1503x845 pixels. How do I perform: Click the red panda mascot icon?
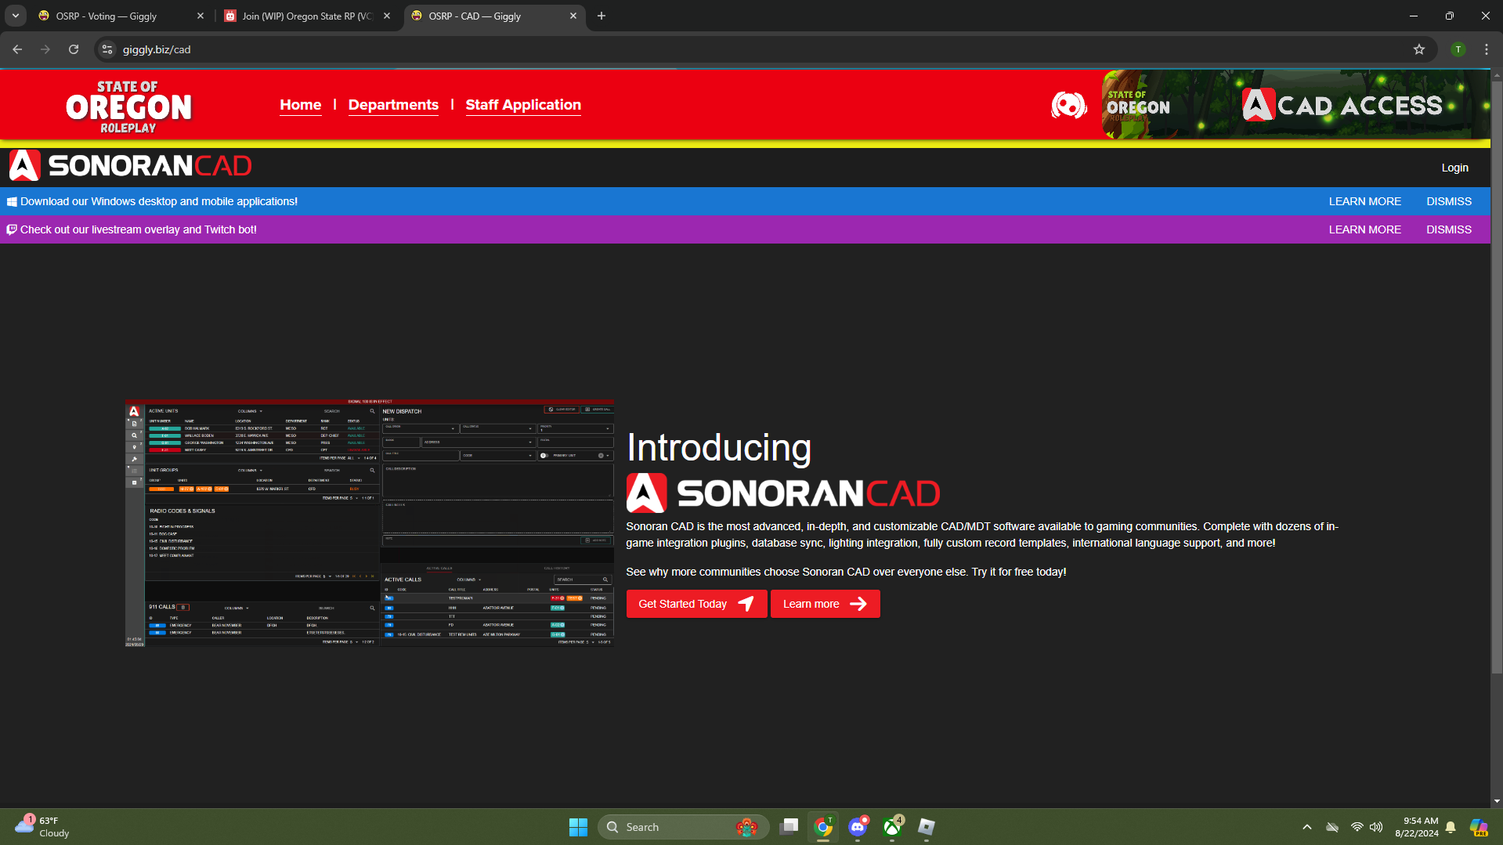[x=1069, y=105]
